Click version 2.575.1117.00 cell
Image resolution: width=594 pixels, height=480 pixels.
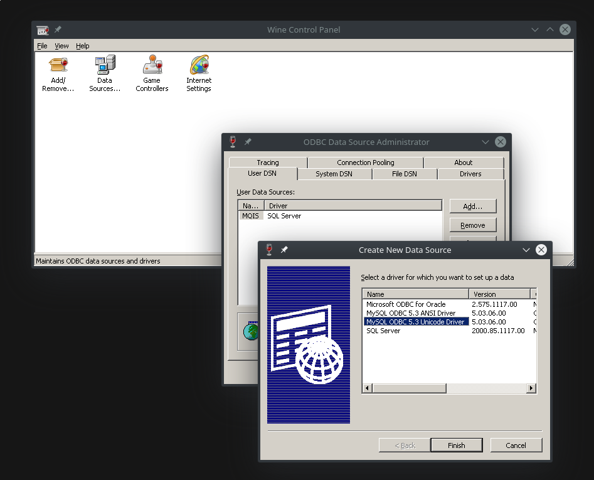click(x=494, y=304)
